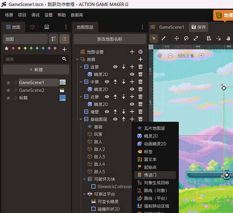The height and width of the screenshot is (213, 233).
Task: Click the snowflake icon near zoom
Action: (x=160, y=56)
